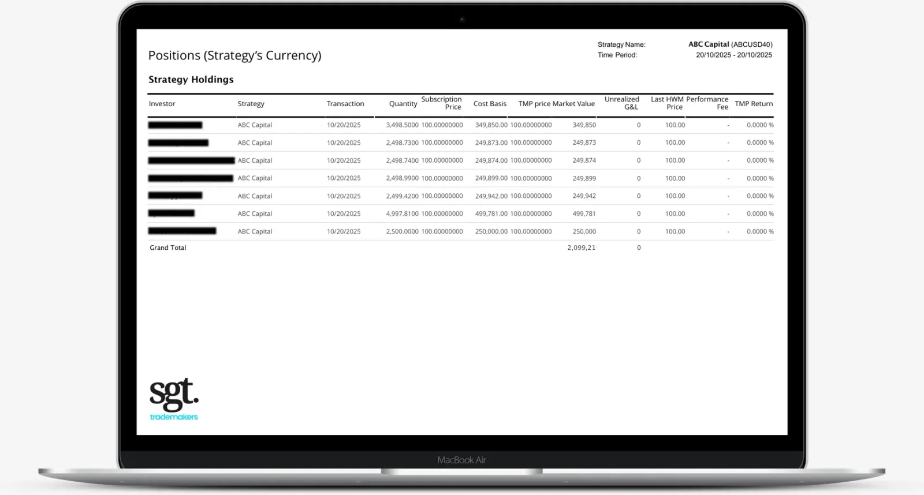Viewport: 924px width, 495px height.
Task: Select the Strategy Holdings heading
Action: 191,80
